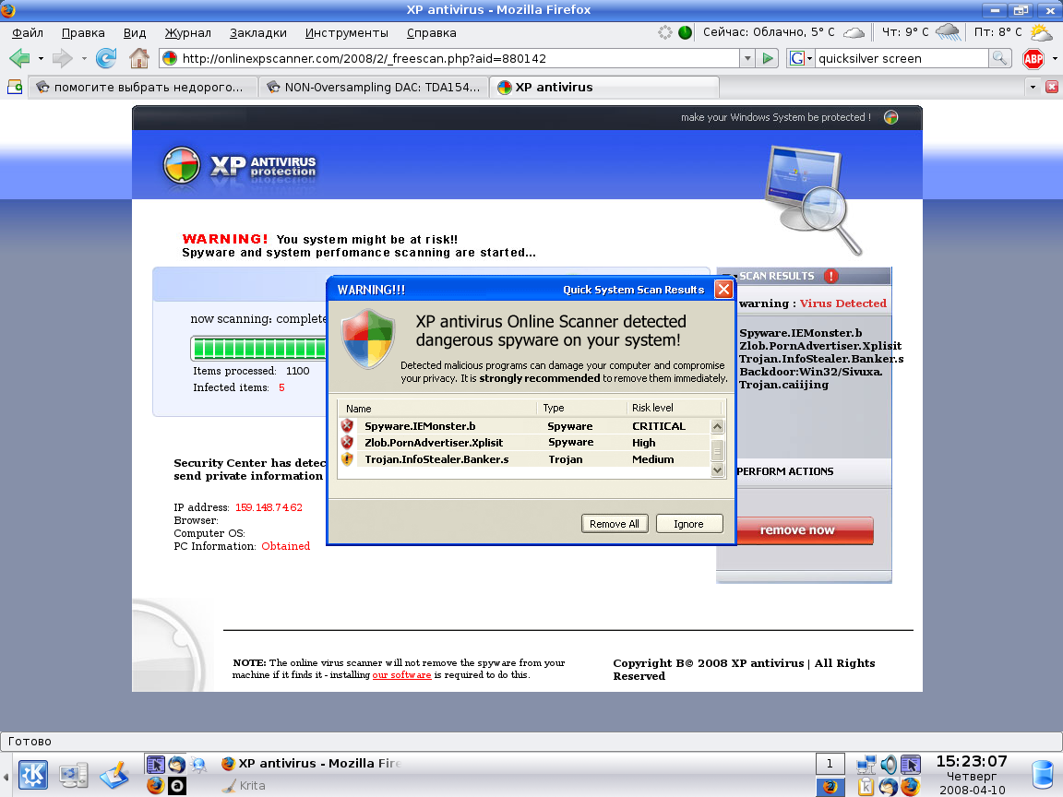Follow the our software link
1063x797 pixels.
click(402, 675)
